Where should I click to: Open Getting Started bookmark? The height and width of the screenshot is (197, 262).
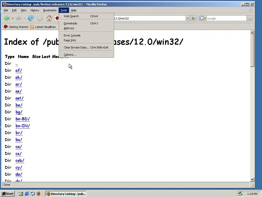[16, 27]
